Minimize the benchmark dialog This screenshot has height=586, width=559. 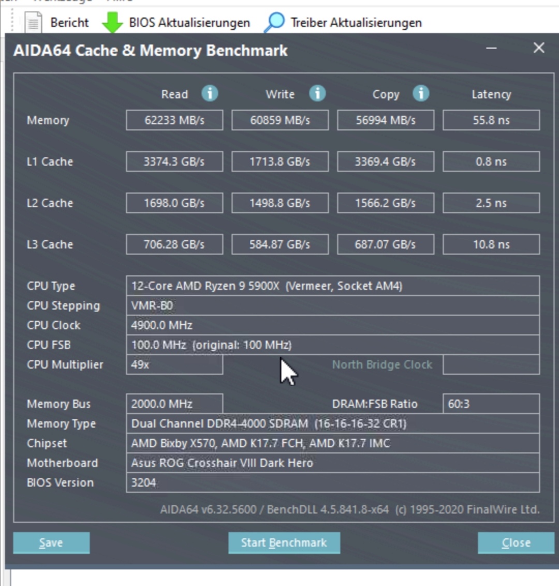tap(491, 48)
